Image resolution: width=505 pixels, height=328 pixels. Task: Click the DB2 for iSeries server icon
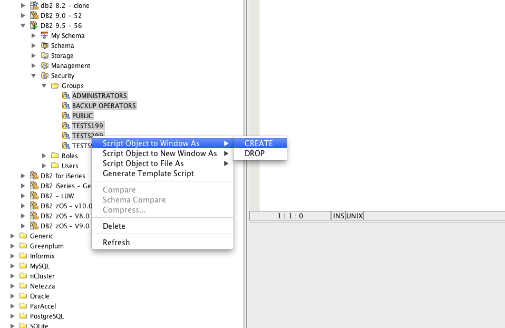(34, 176)
